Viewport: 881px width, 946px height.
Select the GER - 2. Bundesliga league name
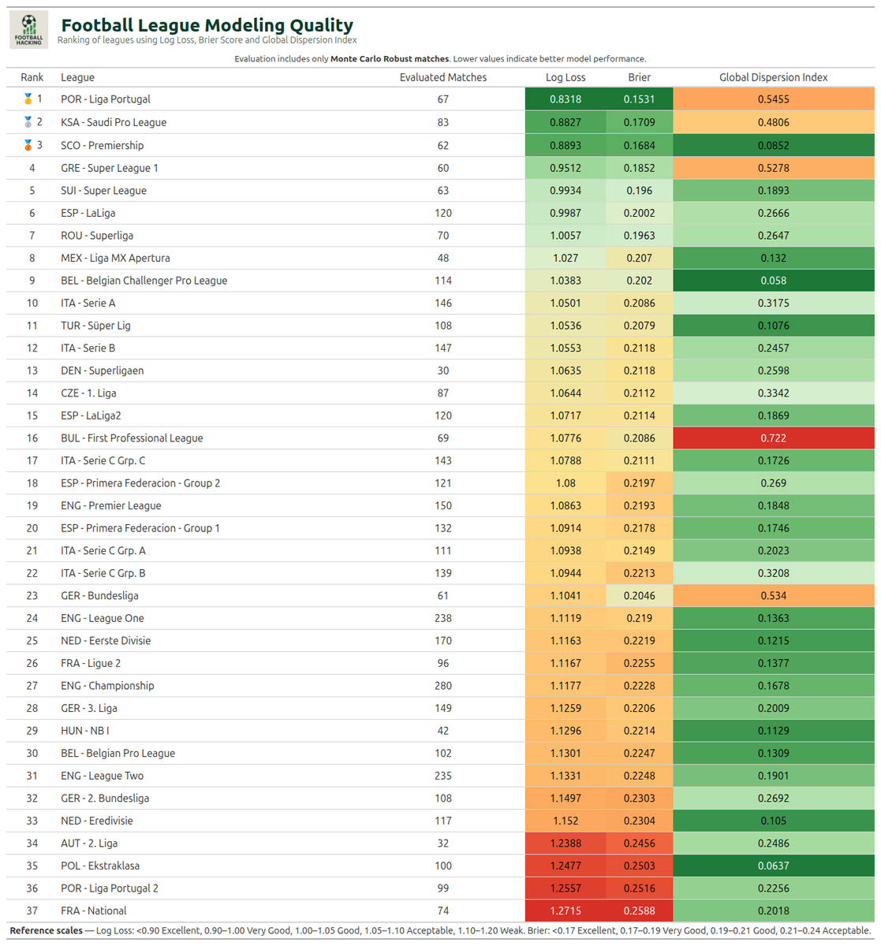[x=105, y=798]
